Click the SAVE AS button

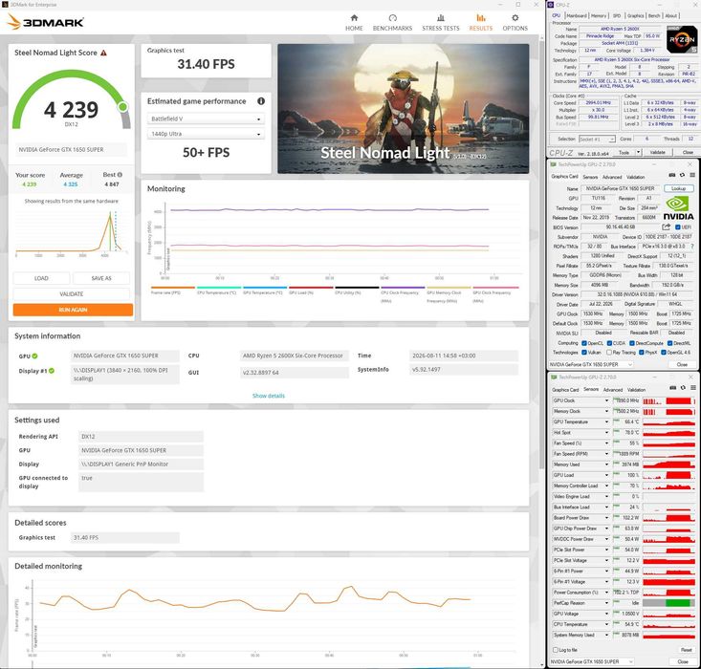click(x=101, y=278)
